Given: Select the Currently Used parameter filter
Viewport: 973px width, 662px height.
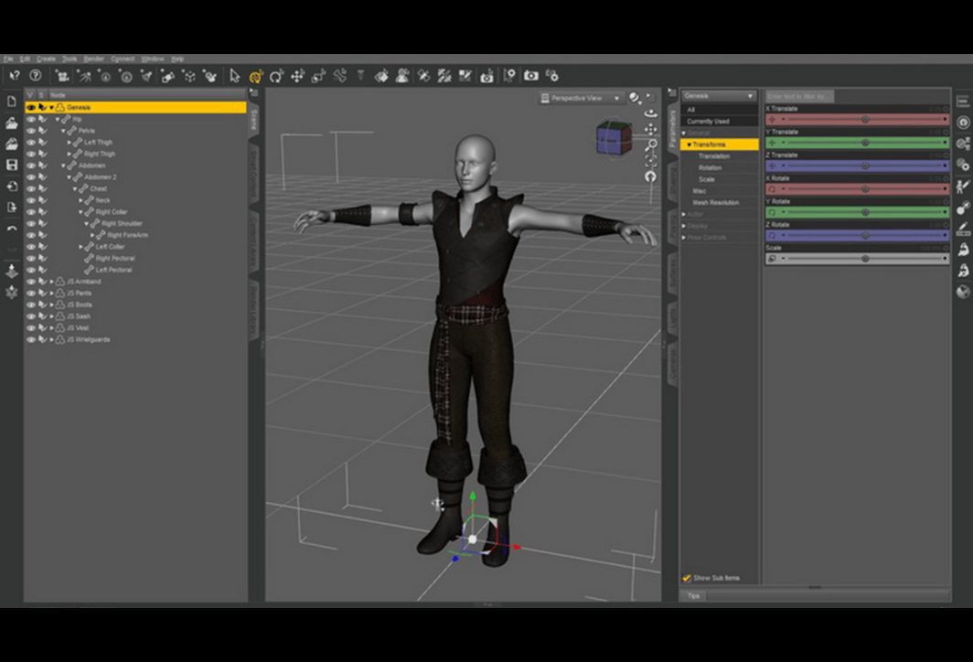Looking at the screenshot, I should point(708,122).
